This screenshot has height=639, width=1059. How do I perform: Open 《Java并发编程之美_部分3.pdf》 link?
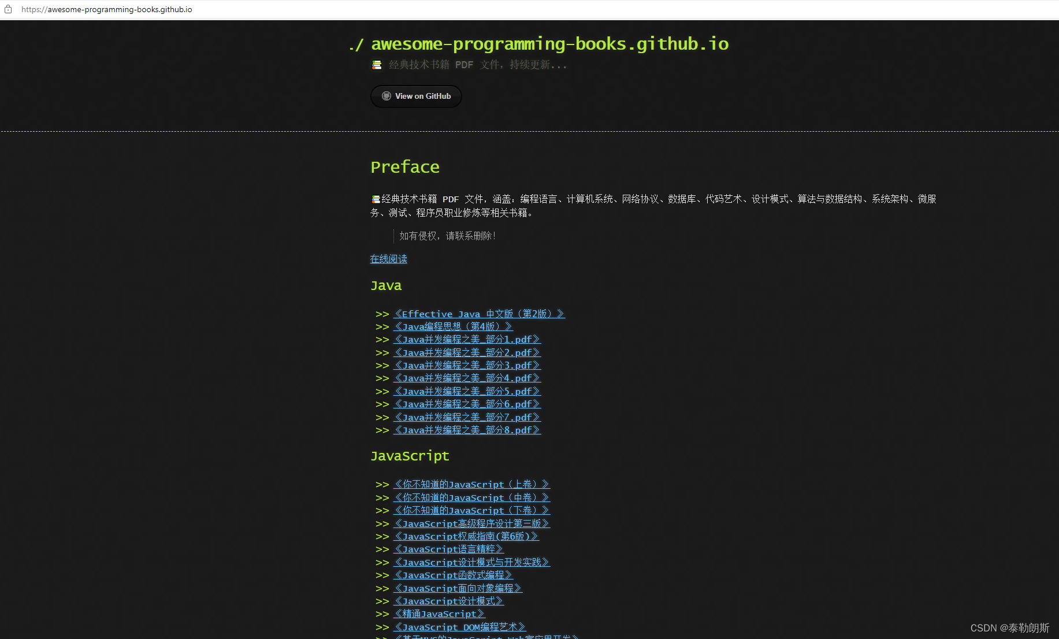[x=467, y=365]
